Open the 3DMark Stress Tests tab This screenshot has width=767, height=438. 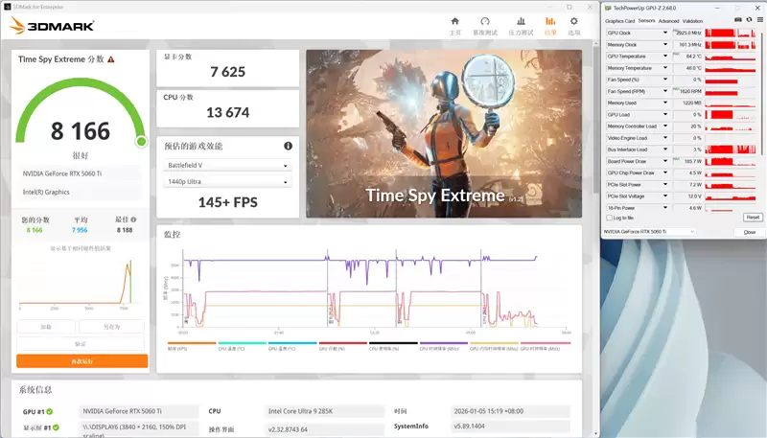pos(521,26)
